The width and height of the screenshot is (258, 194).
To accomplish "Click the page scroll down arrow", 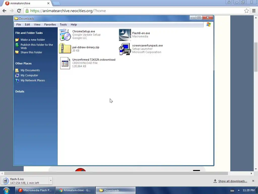I will tap(256, 169).
